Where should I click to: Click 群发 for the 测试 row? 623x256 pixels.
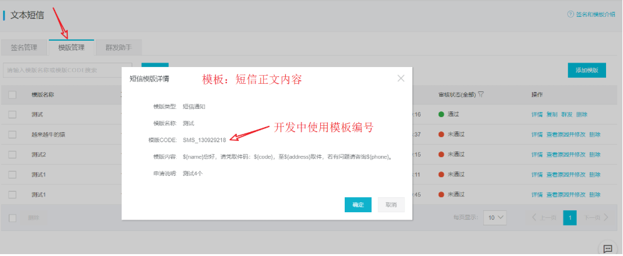pos(567,115)
